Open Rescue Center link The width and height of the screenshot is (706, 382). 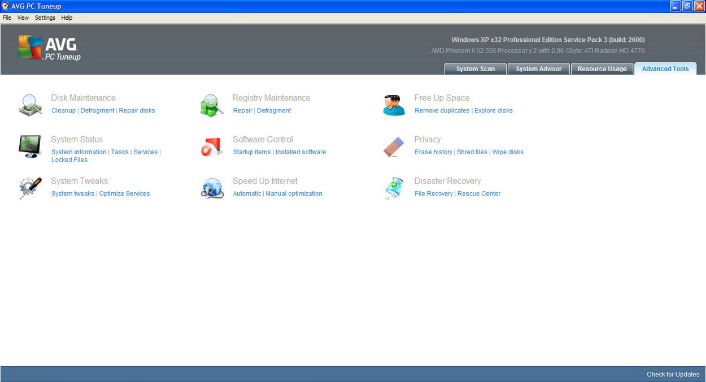[x=479, y=194]
